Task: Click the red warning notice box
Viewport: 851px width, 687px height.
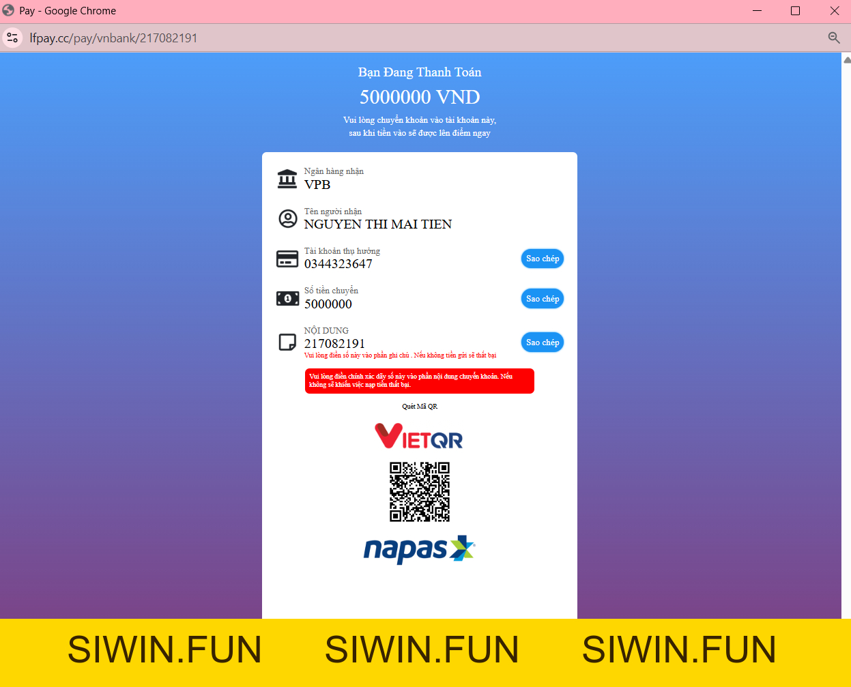Action: [420, 381]
